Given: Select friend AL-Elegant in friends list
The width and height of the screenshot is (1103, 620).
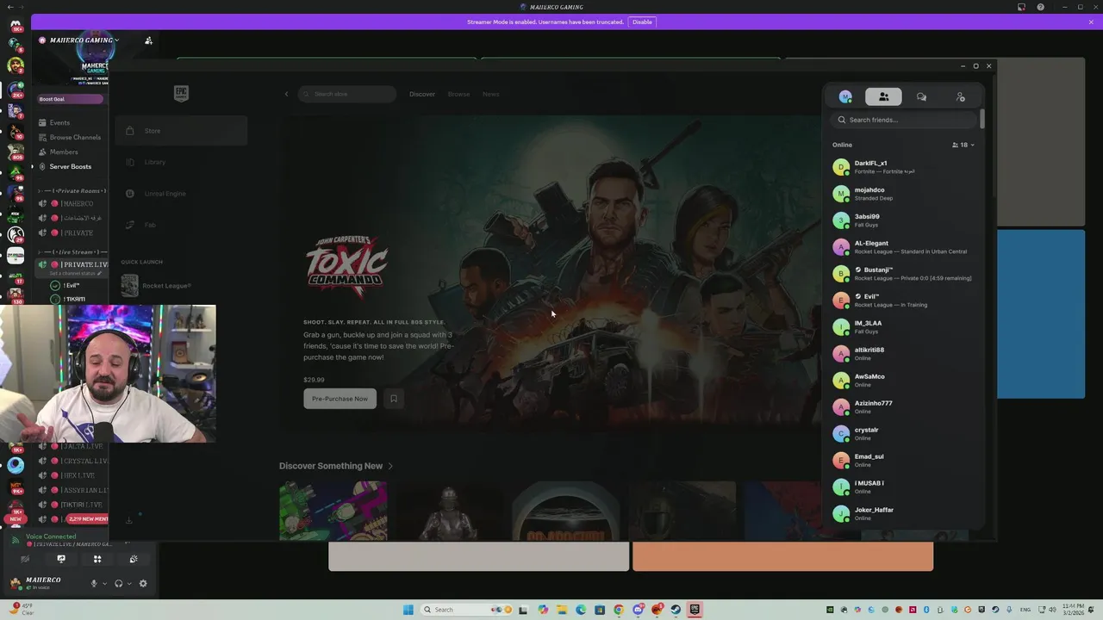Looking at the screenshot, I should (903, 247).
